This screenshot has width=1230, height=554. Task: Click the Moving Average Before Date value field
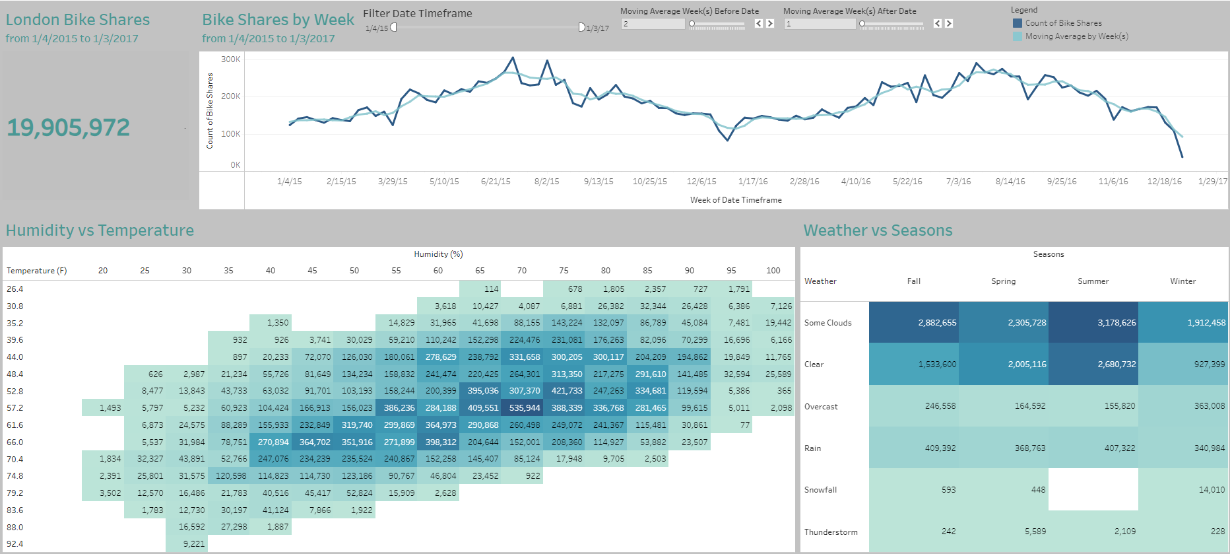click(x=653, y=24)
